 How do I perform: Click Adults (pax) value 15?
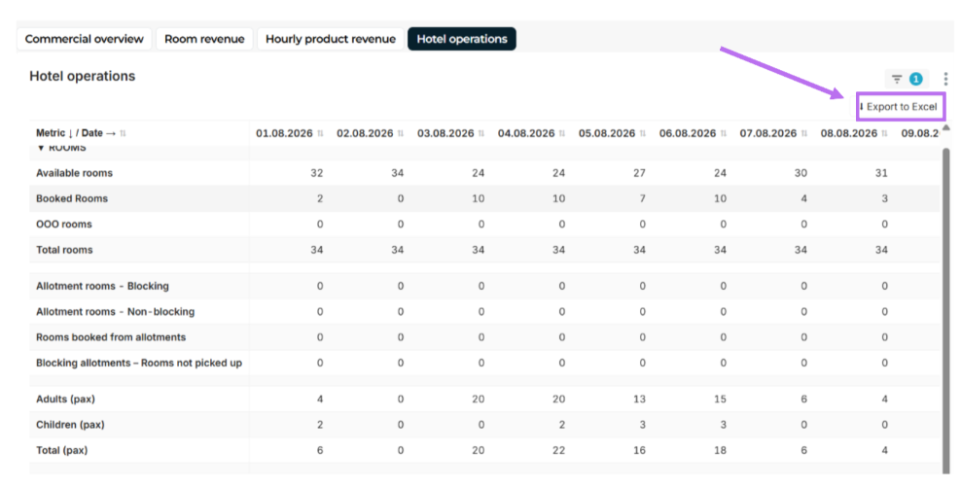pyautogui.click(x=720, y=400)
